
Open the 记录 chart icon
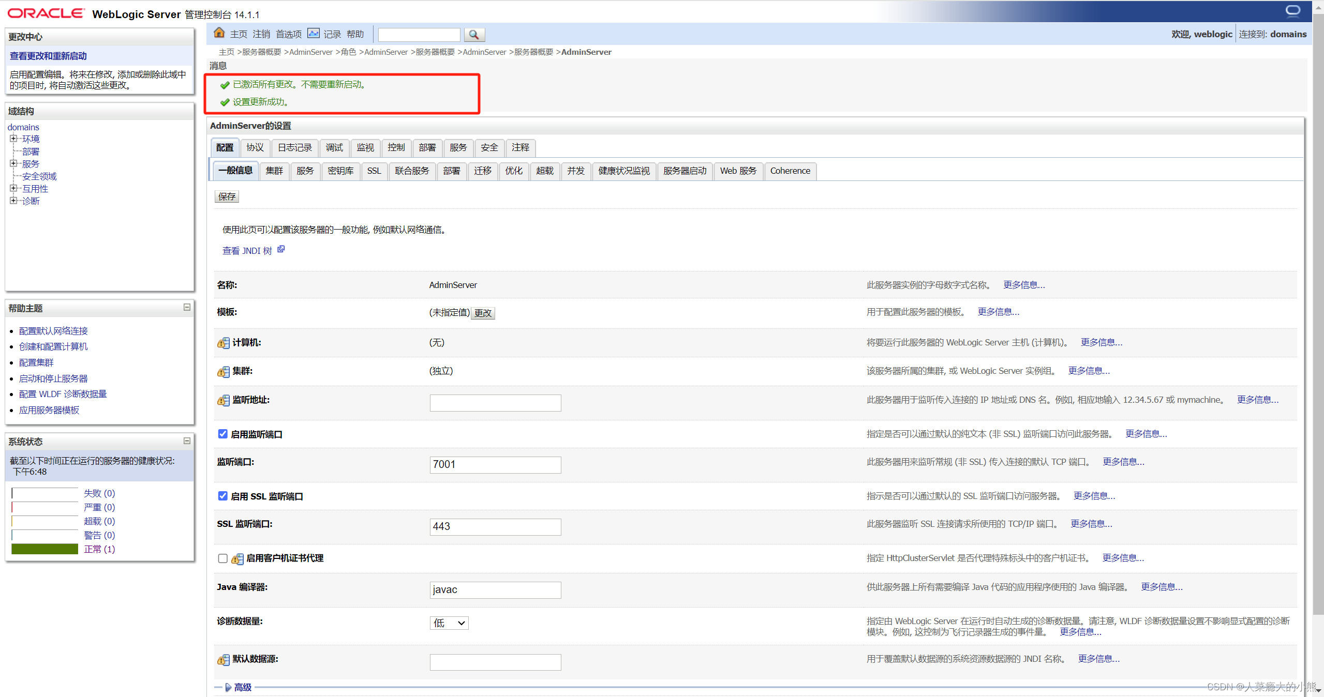[314, 33]
